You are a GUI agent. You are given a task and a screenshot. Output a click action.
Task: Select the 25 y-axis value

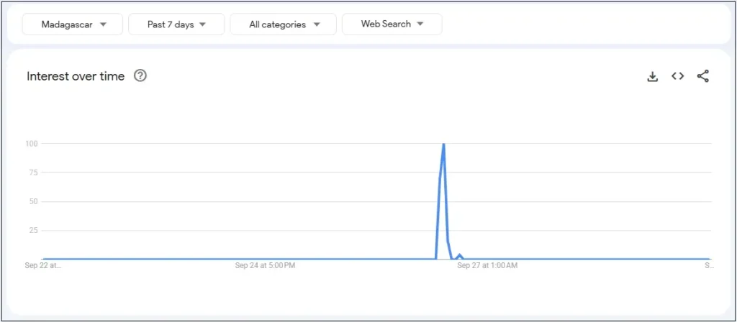pyautogui.click(x=33, y=230)
